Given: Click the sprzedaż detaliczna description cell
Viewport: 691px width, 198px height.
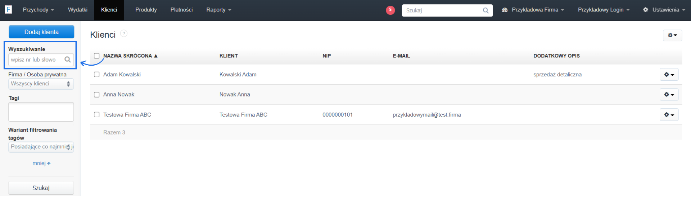Looking at the screenshot, I should click(x=557, y=75).
